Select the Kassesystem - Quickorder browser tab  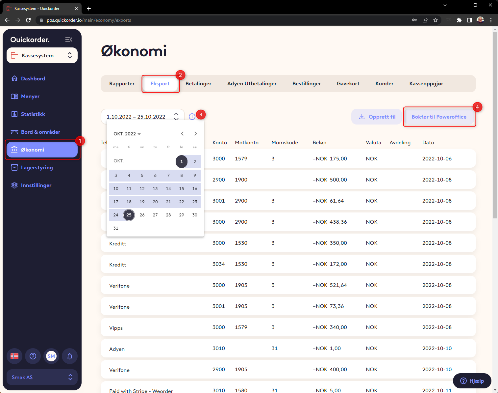tap(42, 9)
